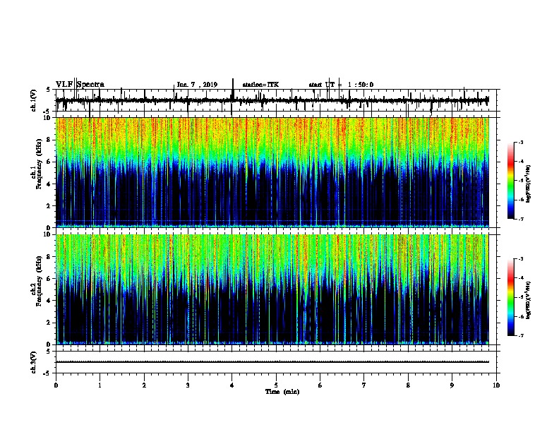Click the "station=ITK" label

coord(260,85)
